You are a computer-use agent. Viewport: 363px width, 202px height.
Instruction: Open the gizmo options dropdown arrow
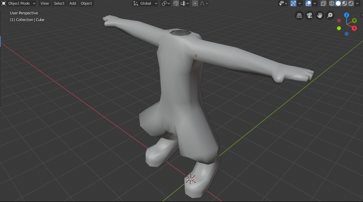coord(300,3)
